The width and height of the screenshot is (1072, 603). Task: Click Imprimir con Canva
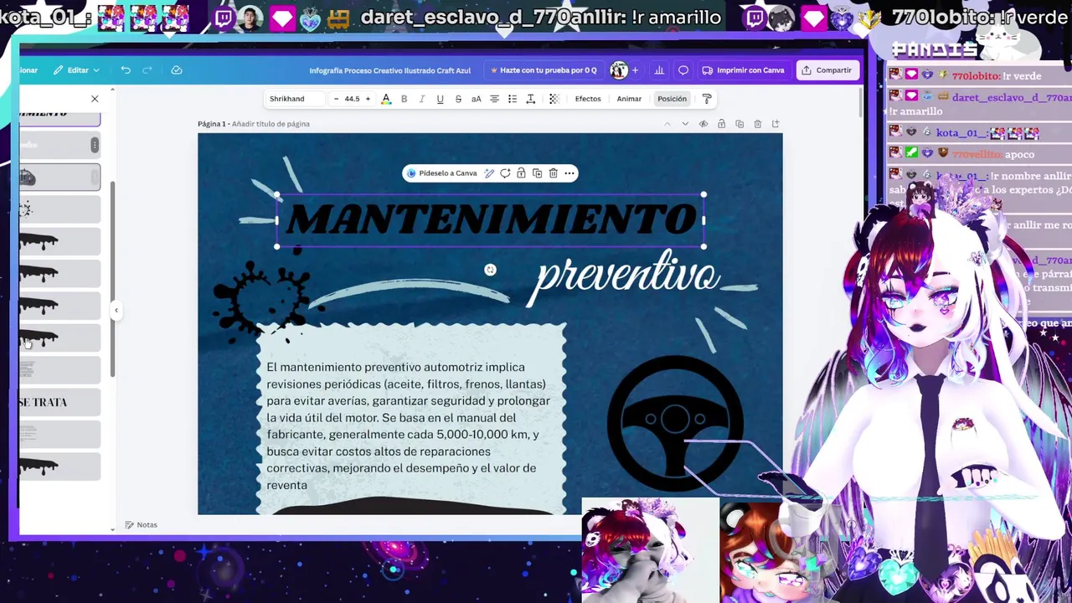coord(743,70)
